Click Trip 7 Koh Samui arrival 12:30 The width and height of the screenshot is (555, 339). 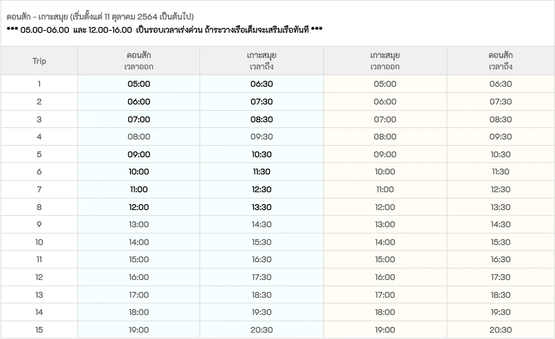(262, 189)
